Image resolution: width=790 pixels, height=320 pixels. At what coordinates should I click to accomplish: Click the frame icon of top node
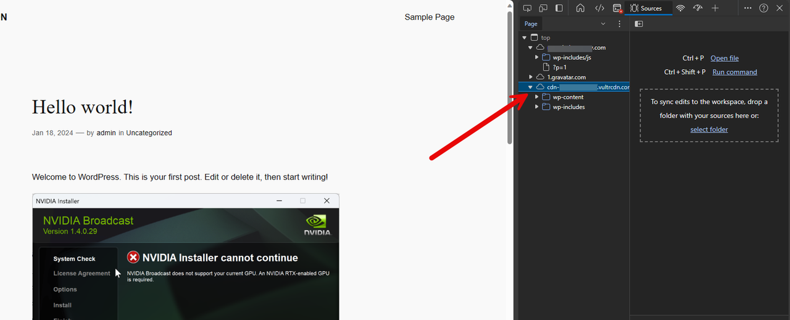(534, 38)
